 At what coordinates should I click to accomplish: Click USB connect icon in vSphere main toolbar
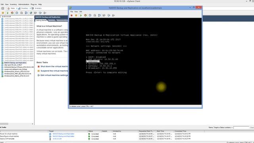tap(45, 13)
